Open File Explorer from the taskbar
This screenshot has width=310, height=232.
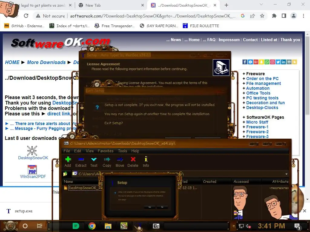[x=108, y=226]
